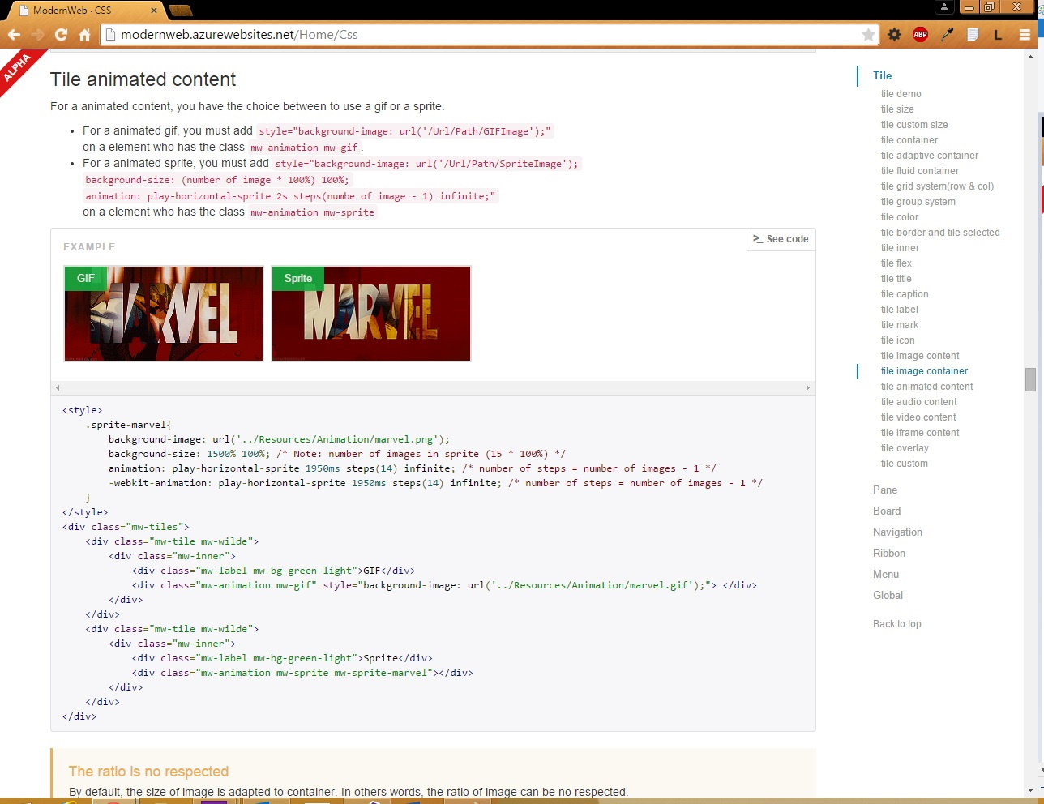Select the ModernWeb - CSS tab
1044x804 pixels.
pyautogui.click(x=85, y=11)
